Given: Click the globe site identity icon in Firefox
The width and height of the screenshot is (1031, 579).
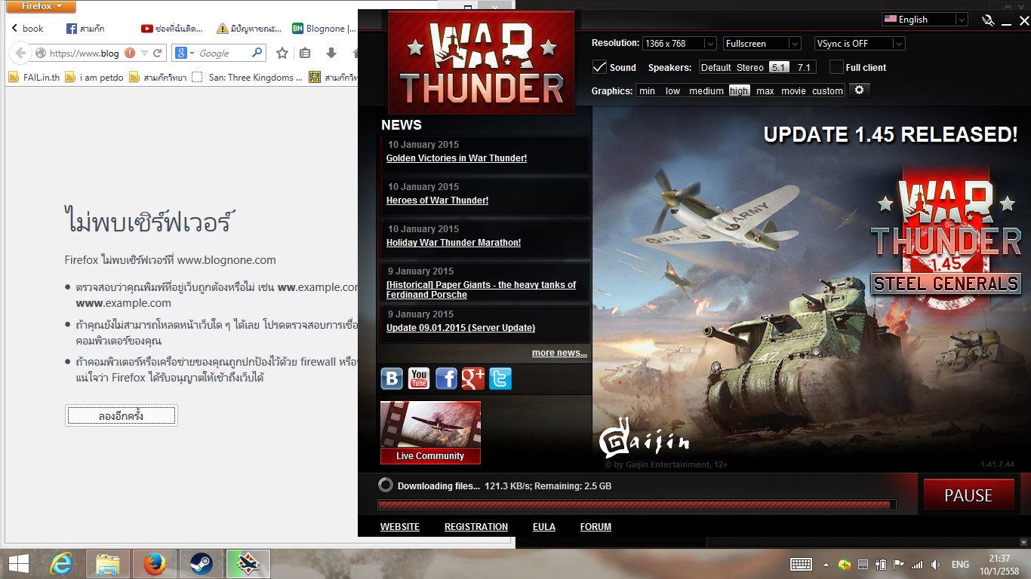Looking at the screenshot, I should pyautogui.click(x=41, y=54).
